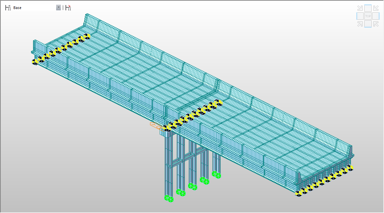Select the square above TOP in navigator
384x213 pixels.
point(368,8)
